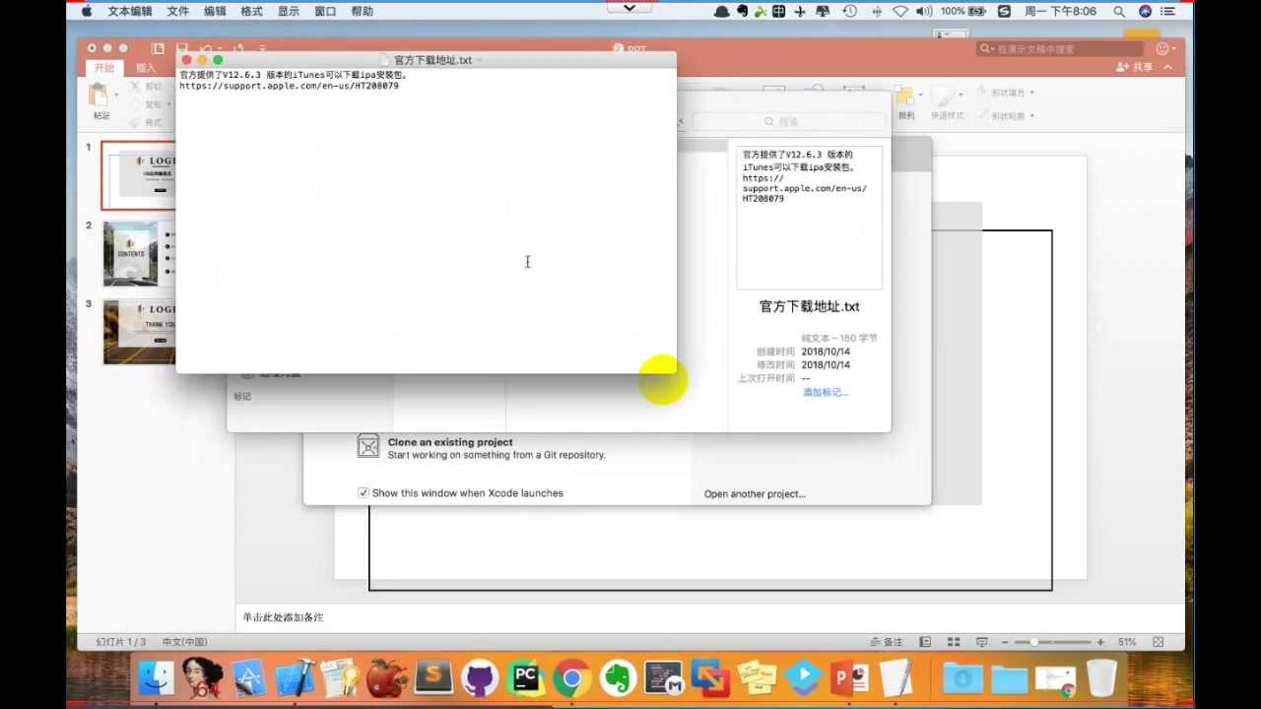The height and width of the screenshot is (709, 1261).
Task: Click the support.apple.com URL text line
Action: tap(289, 86)
